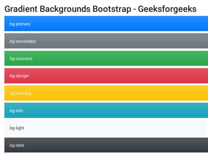208x164 pixels.
Task: Select the teal .bg-info gradient bar
Action: [106, 110]
